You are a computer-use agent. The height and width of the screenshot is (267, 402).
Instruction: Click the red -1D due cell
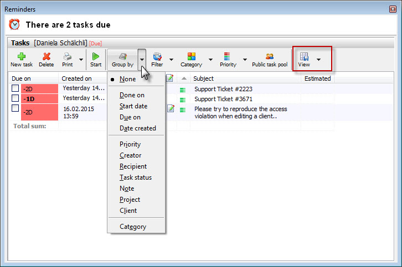(x=39, y=99)
